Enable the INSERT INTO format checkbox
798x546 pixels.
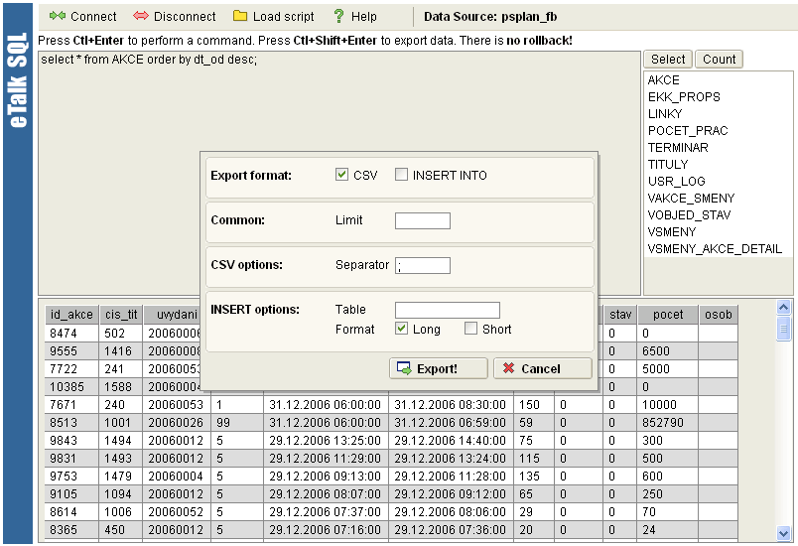coord(402,176)
